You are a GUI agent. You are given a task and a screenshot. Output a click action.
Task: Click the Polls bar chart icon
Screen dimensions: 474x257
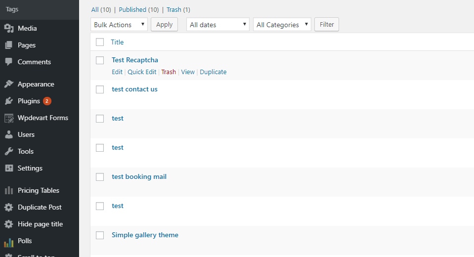coord(8,241)
